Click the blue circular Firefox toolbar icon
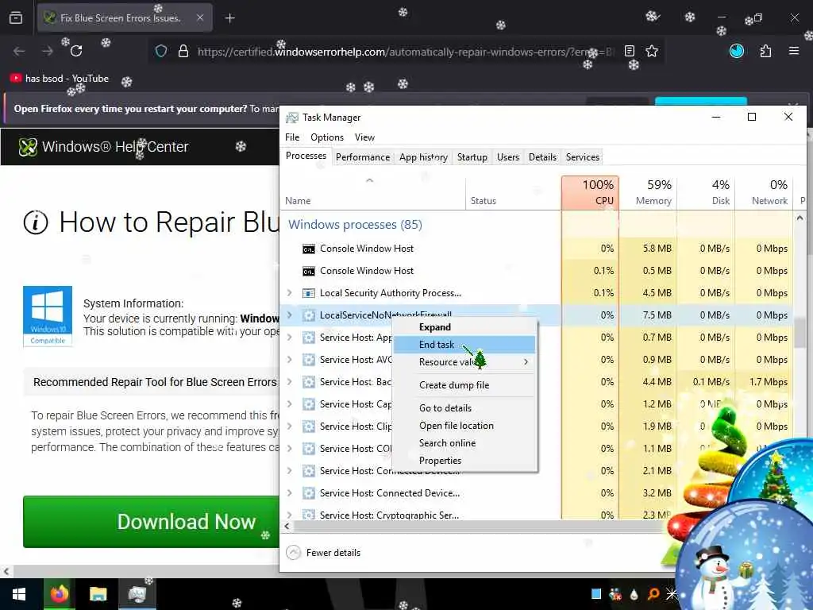 736,51
